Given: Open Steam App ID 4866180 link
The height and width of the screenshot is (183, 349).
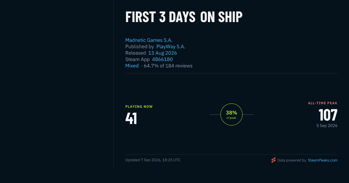Looking at the screenshot, I should (162, 59).
